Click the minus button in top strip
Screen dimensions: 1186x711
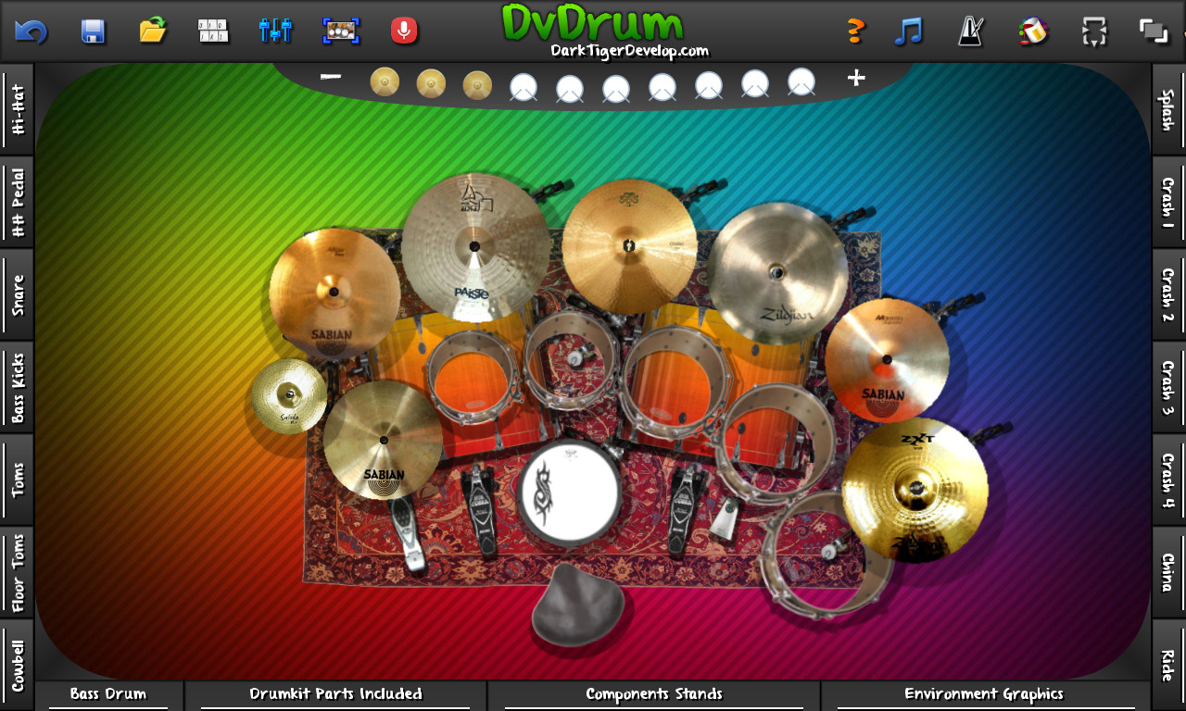[x=331, y=78]
